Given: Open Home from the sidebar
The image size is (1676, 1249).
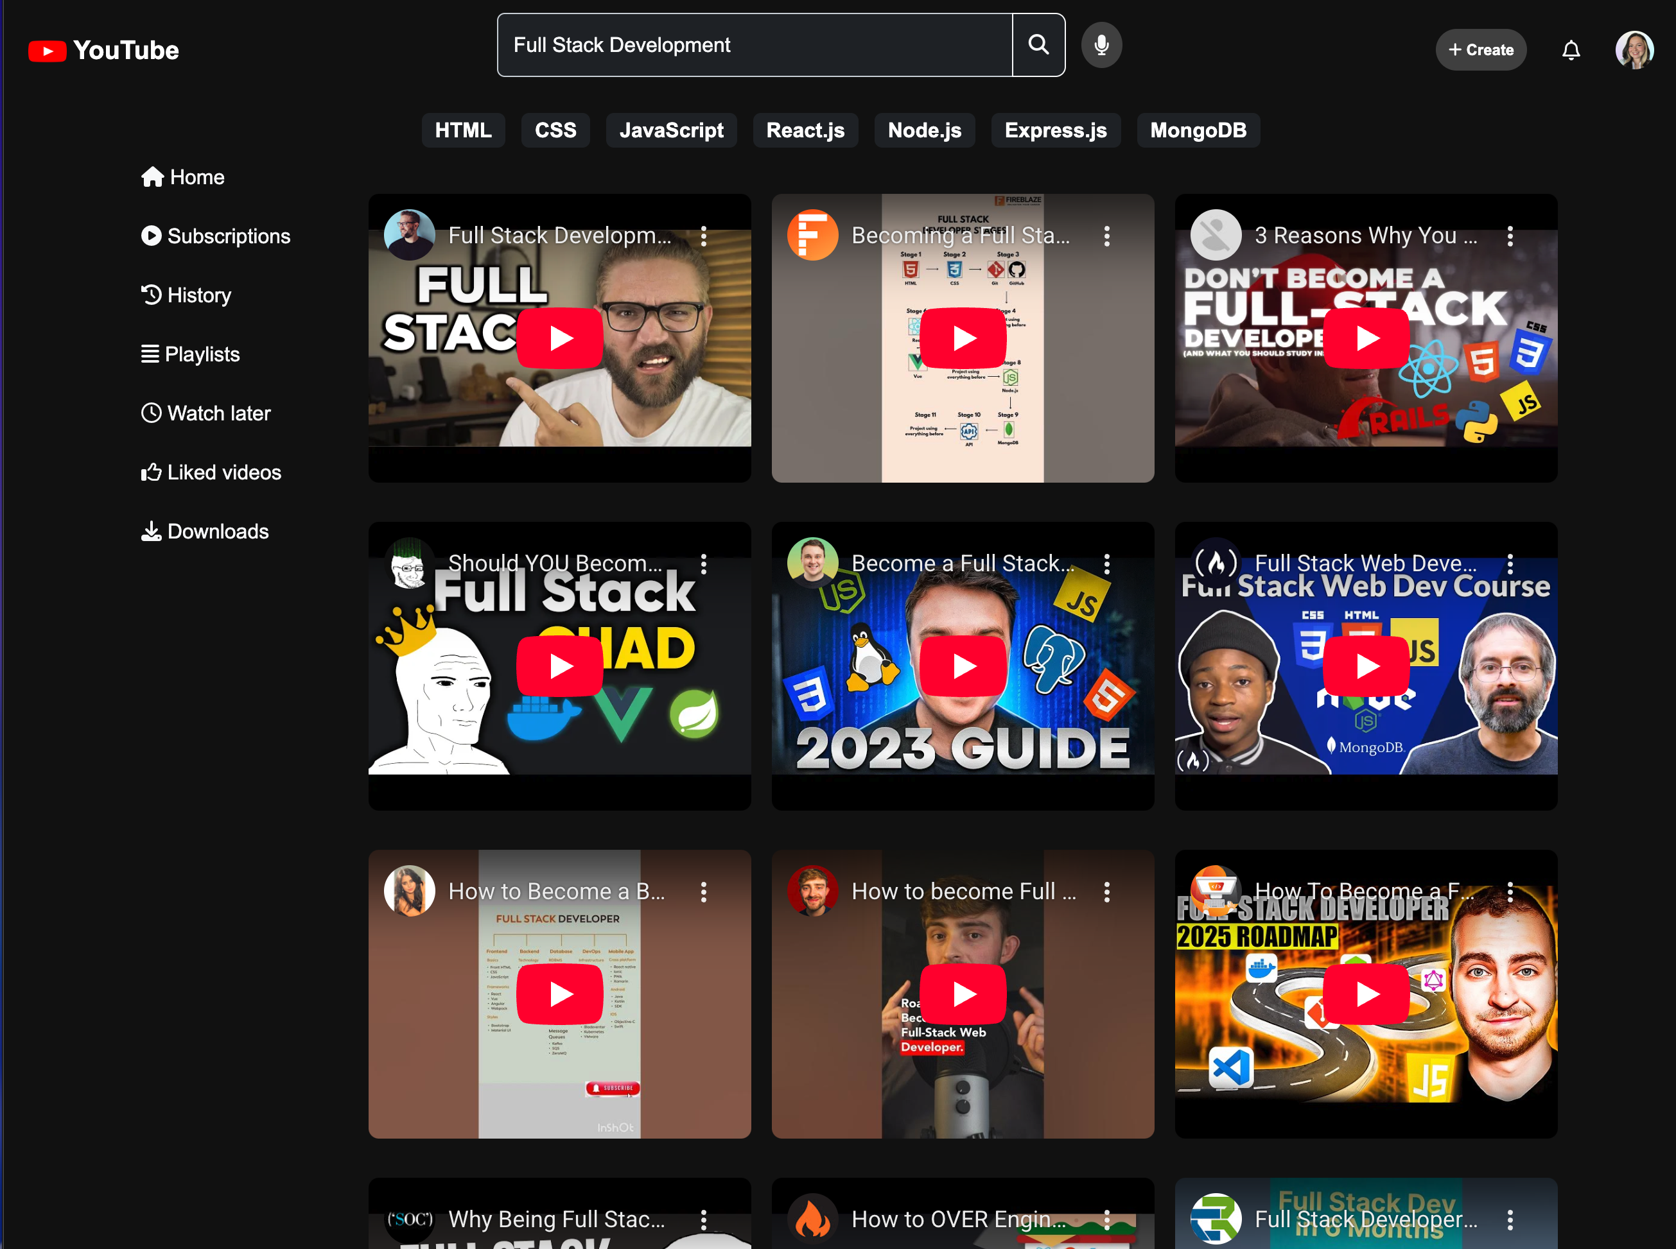Looking at the screenshot, I should click(x=182, y=176).
